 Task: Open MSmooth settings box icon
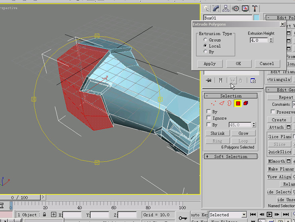point(289,161)
